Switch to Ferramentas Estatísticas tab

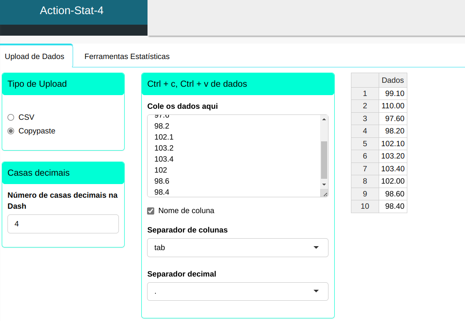[x=127, y=56]
